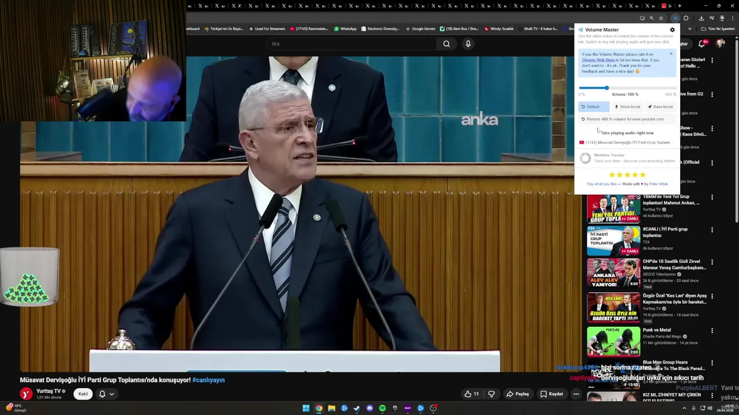Bookmark this page with the star icon
The image size is (739, 415).
click(x=661, y=18)
